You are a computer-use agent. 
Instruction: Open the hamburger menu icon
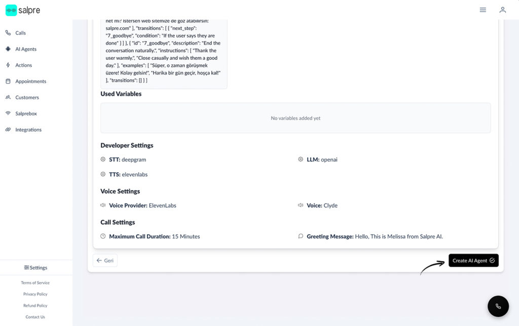(x=483, y=10)
